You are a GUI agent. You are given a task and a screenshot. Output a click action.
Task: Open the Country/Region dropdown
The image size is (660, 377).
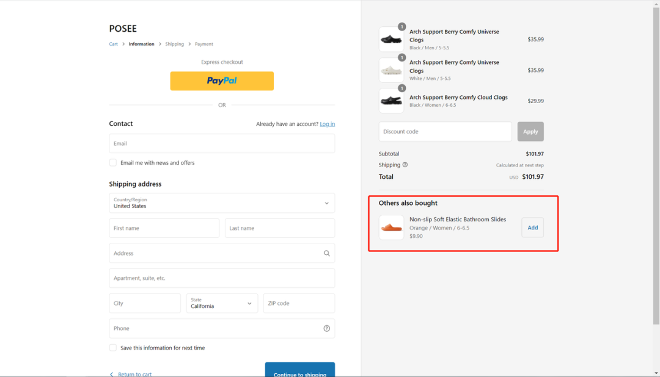tap(222, 203)
